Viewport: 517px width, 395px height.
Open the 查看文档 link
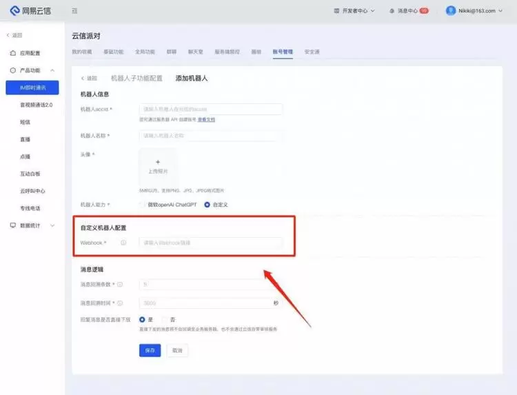pyautogui.click(x=206, y=120)
